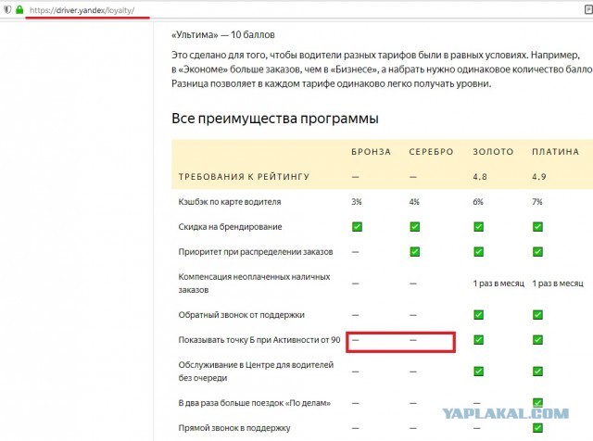Click Обслуживание в Центре для водителей label
This screenshot has height=441, width=593.
(256, 372)
